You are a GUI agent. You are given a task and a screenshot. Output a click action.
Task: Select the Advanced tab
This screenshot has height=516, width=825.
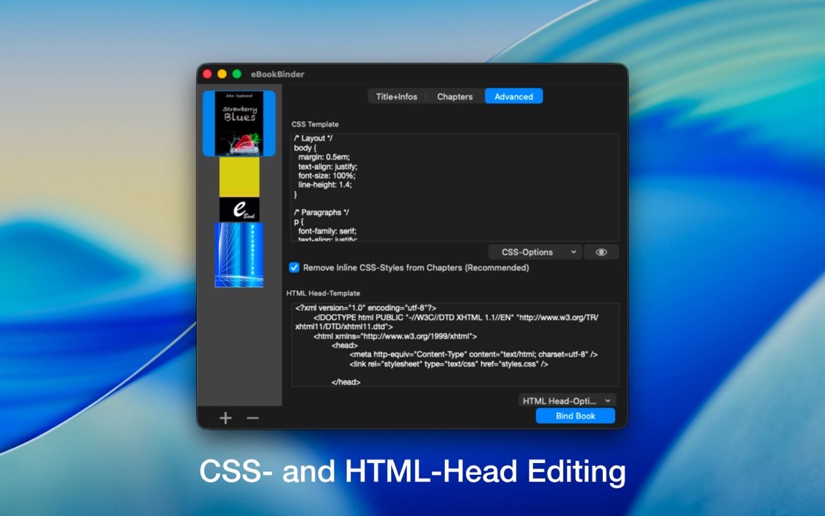click(x=514, y=96)
